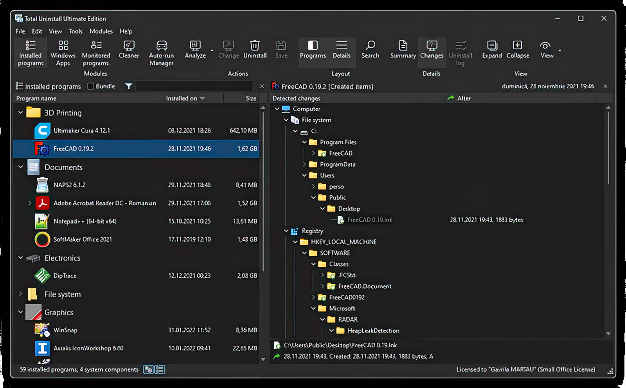The width and height of the screenshot is (626, 388).
Task: Click the Detected changes column header
Action: click(x=358, y=98)
